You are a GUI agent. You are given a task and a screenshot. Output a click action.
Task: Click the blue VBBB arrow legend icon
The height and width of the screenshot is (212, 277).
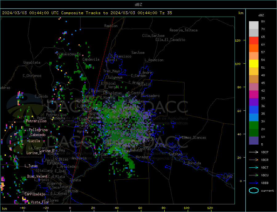254,183
